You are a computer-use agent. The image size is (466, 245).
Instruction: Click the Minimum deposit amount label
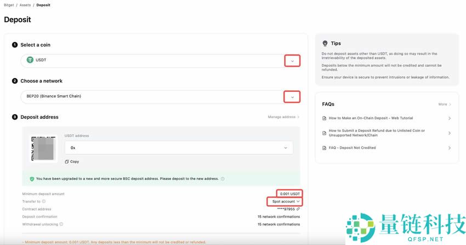coord(43,194)
